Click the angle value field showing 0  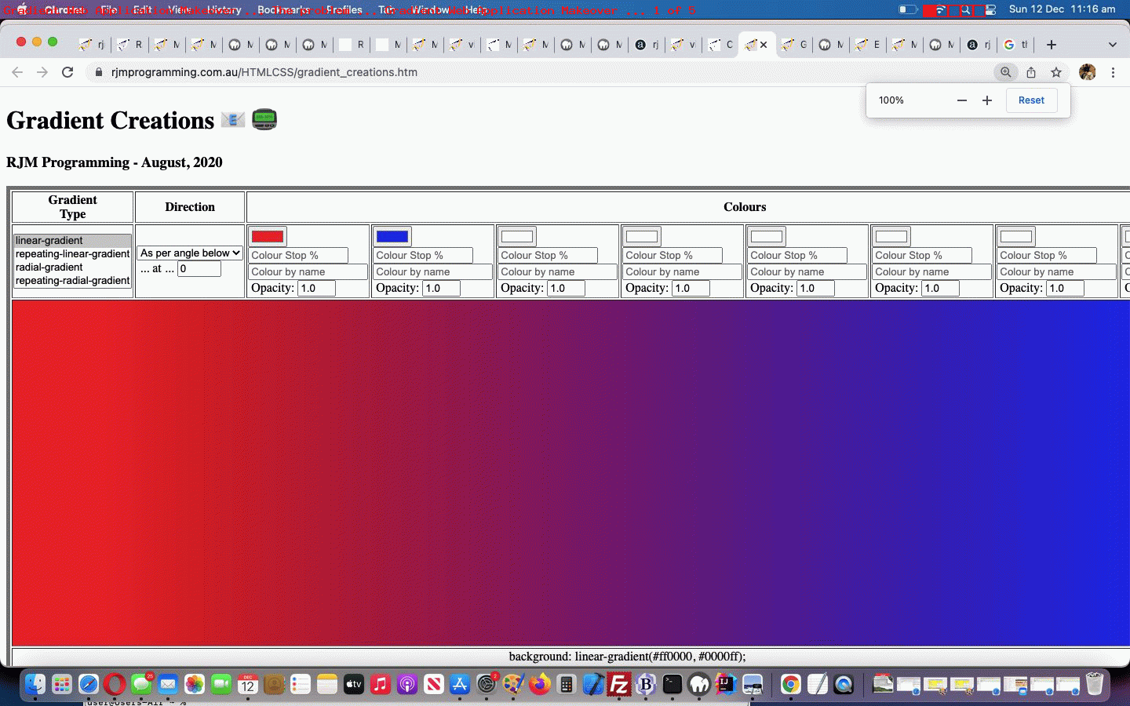[199, 268]
